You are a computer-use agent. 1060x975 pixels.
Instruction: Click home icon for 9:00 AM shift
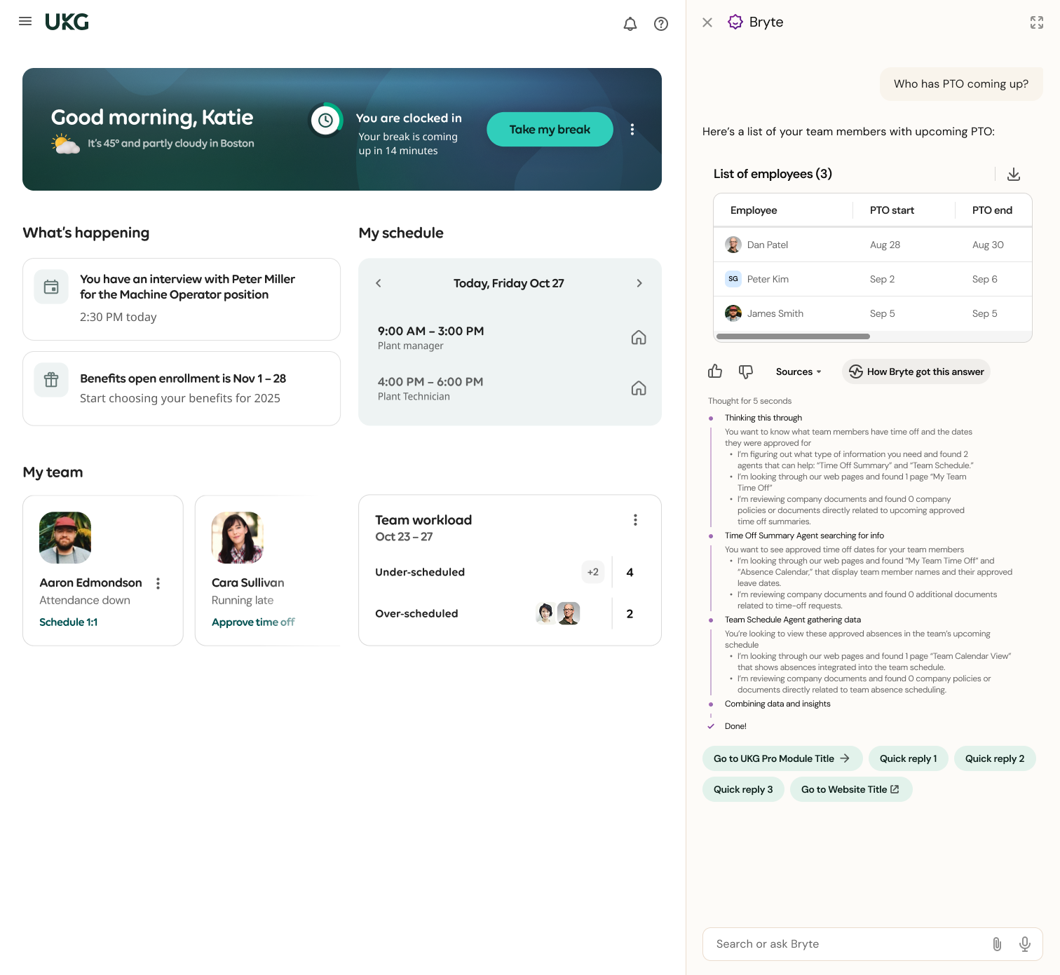point(639,338)
